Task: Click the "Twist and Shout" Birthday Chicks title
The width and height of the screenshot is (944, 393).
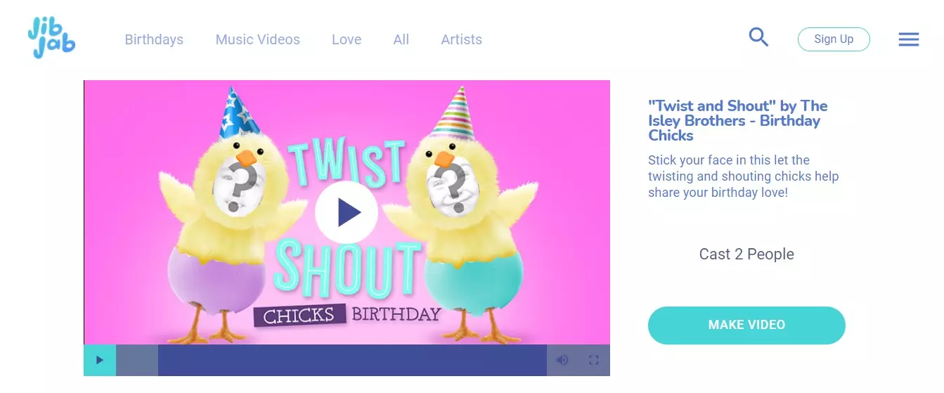Action: 738,120
